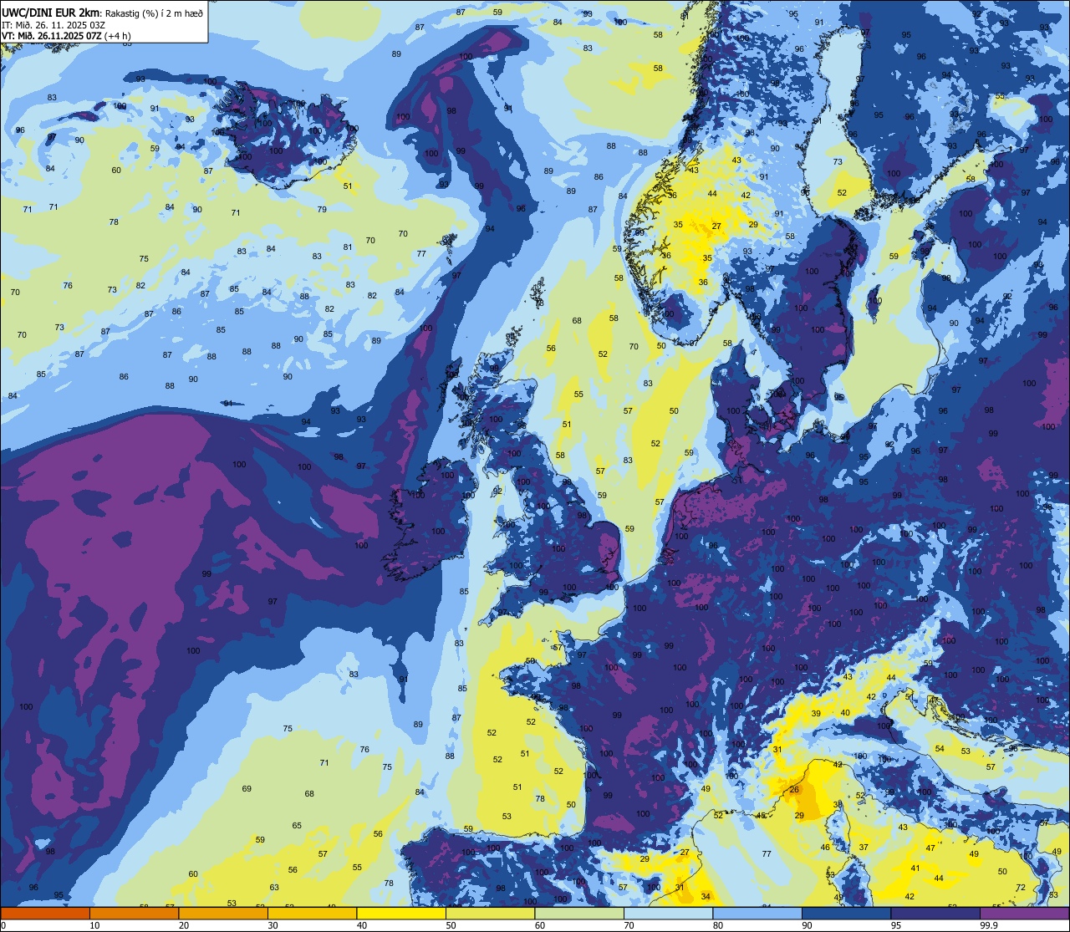
Task: Click the humidity value 26 on the map
Action: click(x=794, y=790)
